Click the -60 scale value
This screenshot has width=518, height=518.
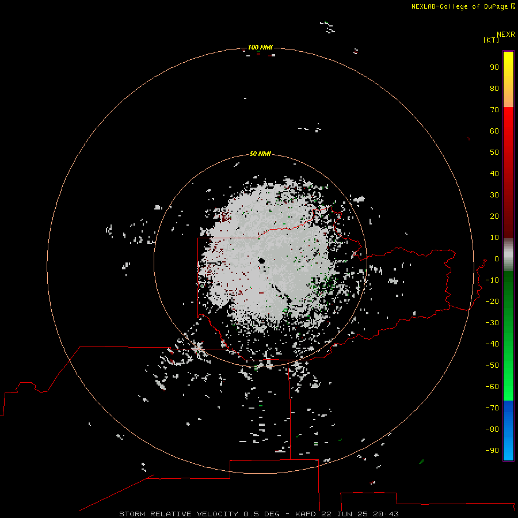pos(492,387)
